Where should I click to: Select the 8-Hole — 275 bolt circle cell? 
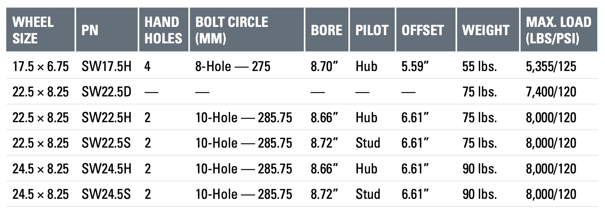pyautogui.click(x=233, y=67)
